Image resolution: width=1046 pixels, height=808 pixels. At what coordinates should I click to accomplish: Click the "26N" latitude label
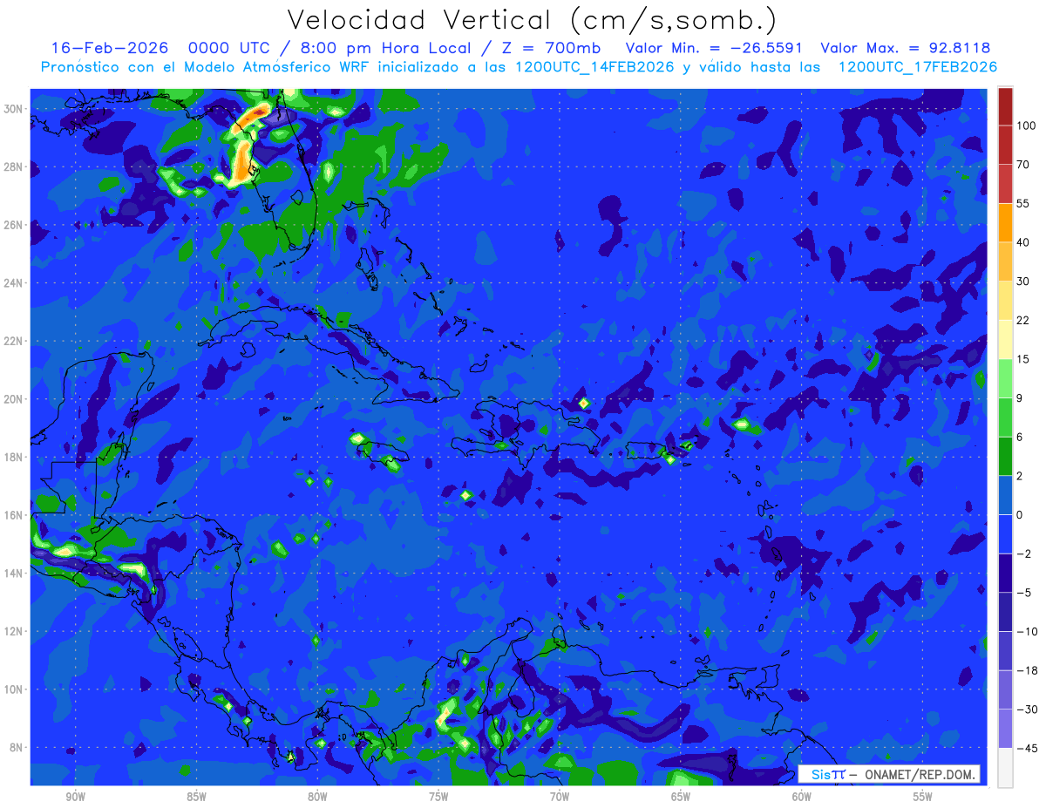coord(14,225)
